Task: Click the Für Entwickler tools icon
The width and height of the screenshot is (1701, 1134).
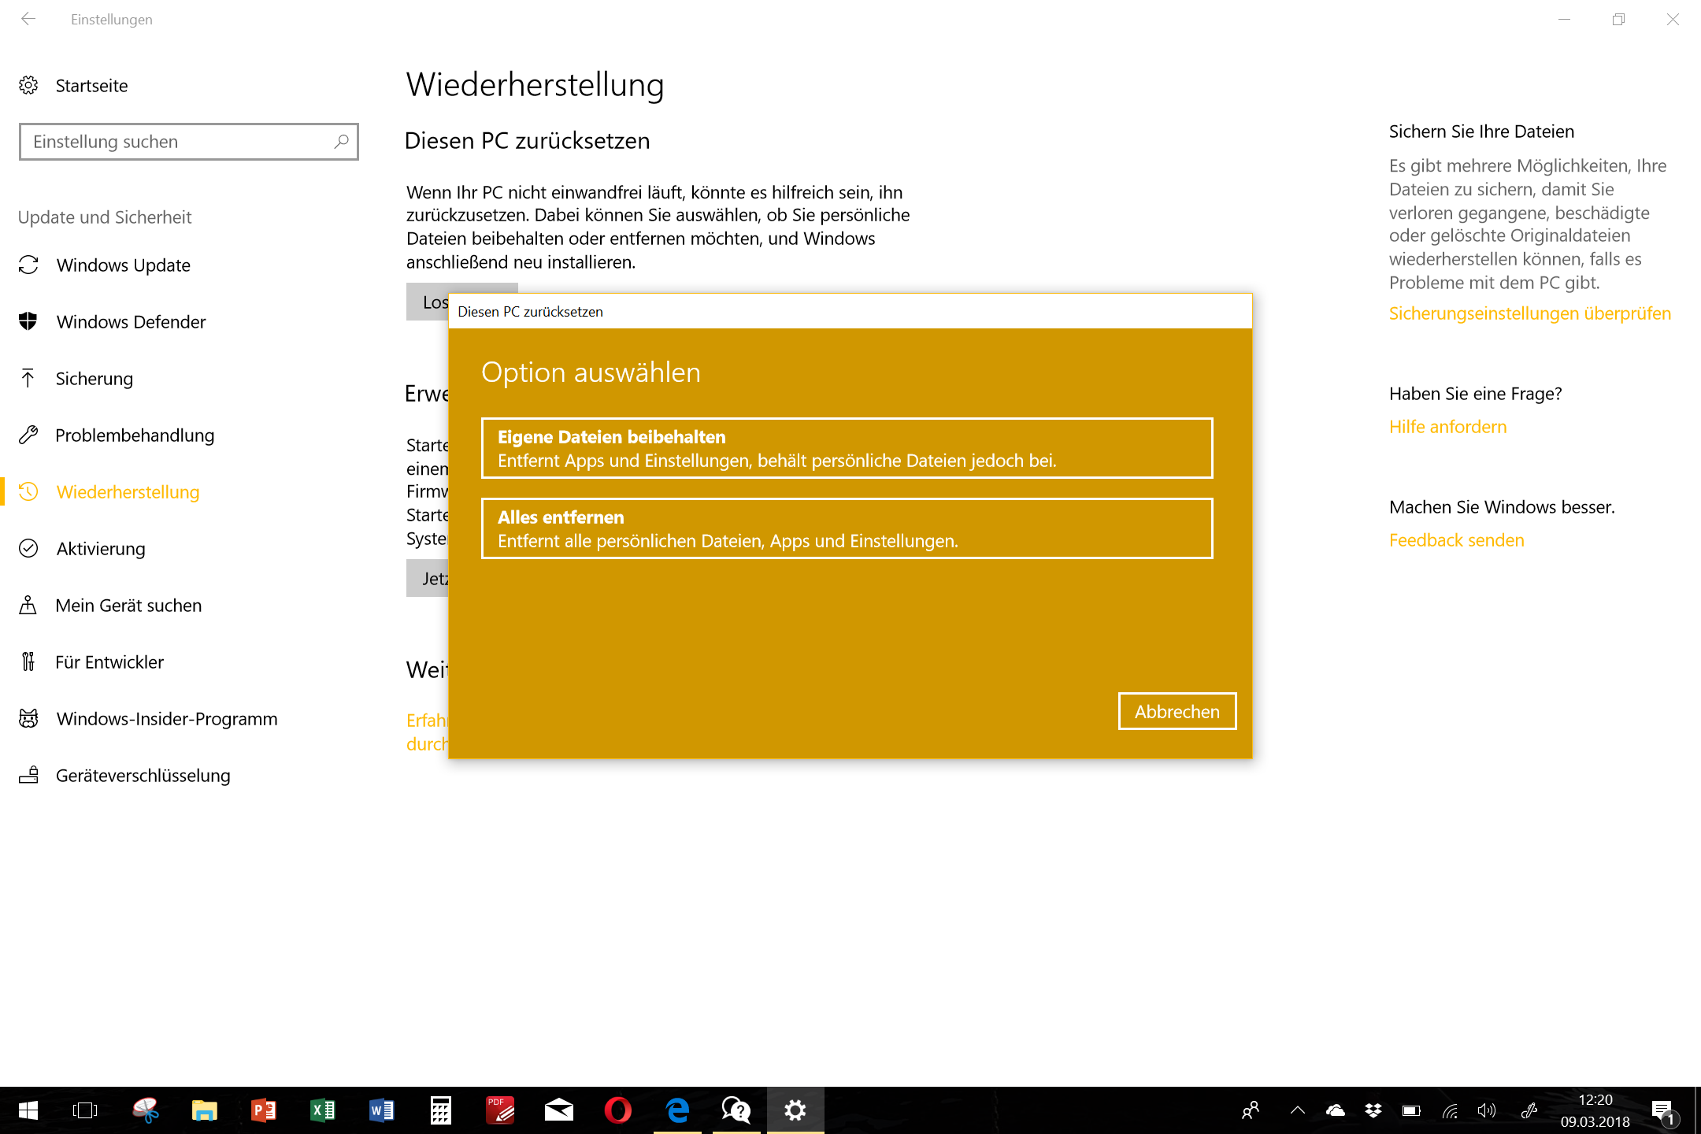Action: pyautogui.click(x=28, y=661)
